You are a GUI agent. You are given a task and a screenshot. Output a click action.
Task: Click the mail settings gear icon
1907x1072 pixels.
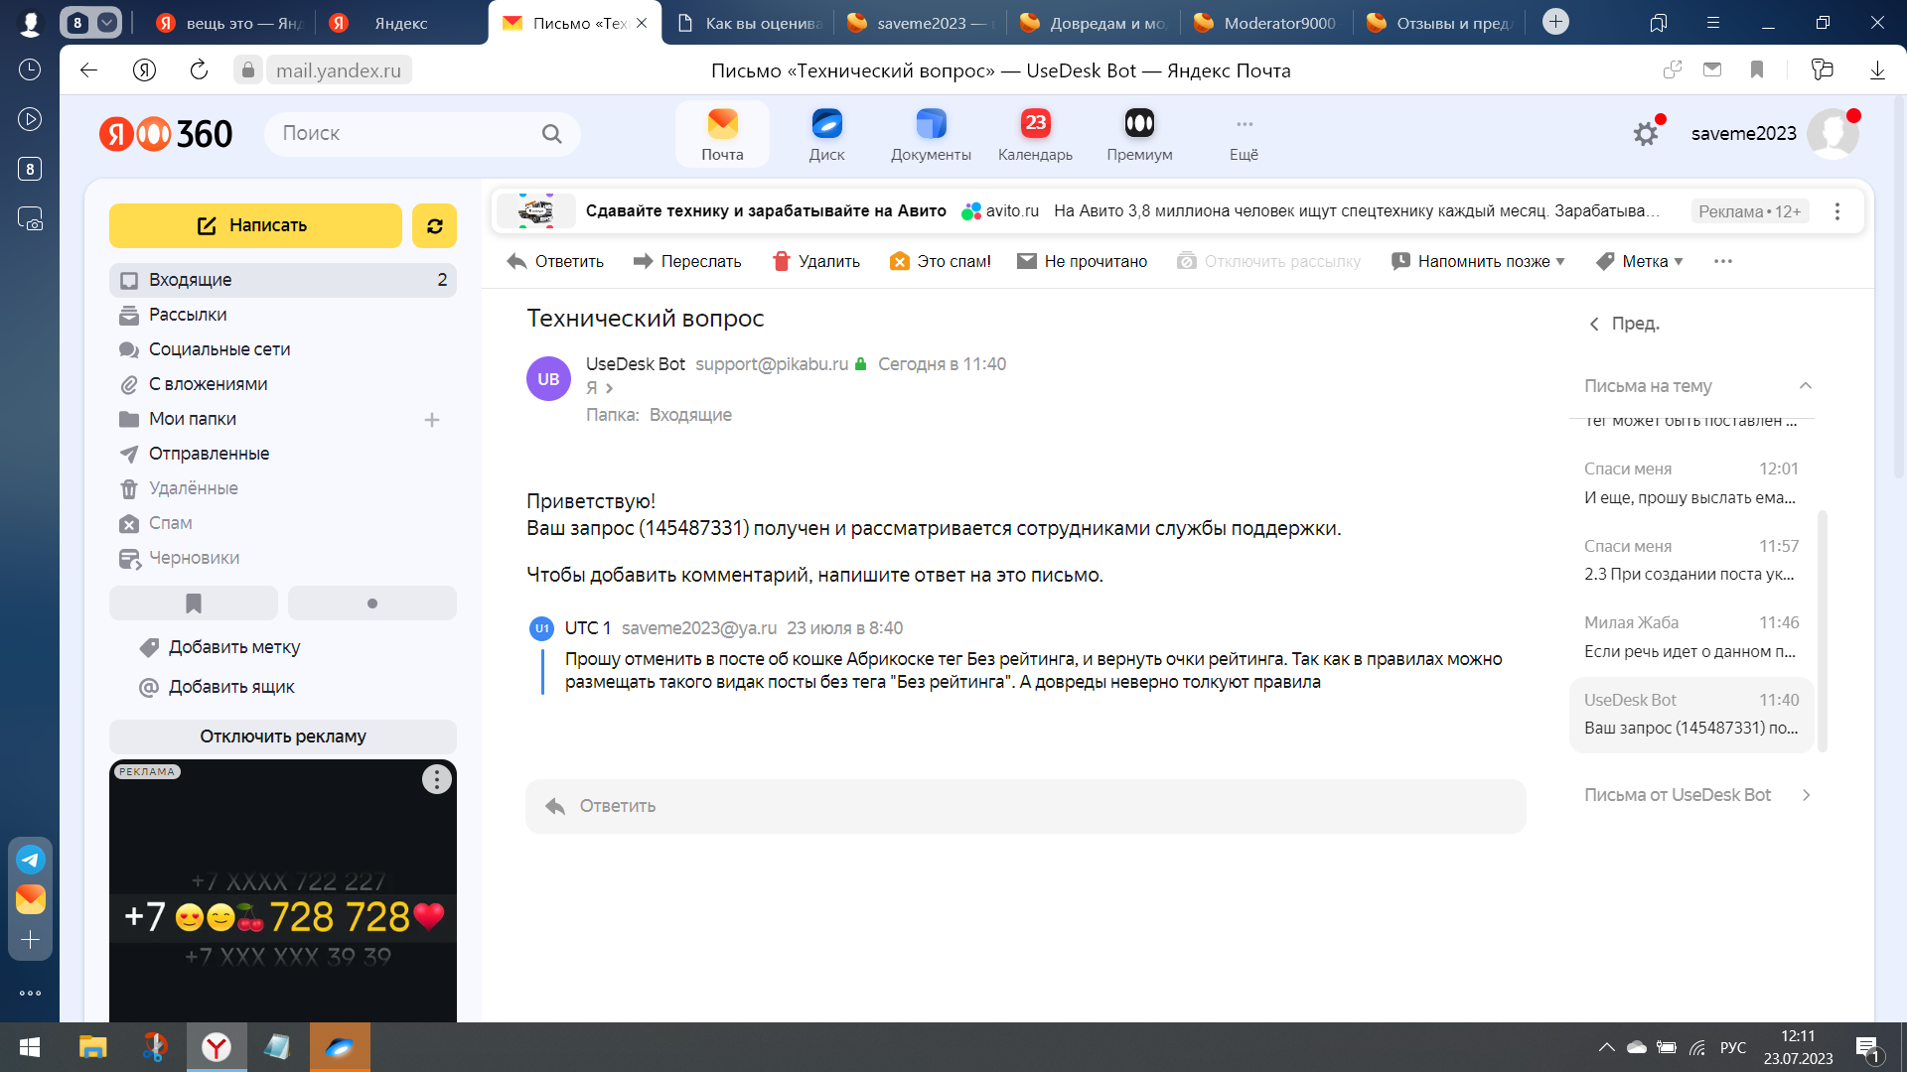tap(1646, 133)
